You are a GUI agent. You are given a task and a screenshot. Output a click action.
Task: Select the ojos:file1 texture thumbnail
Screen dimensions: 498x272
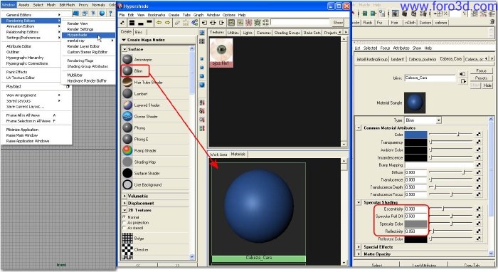[x=221, y=53]
